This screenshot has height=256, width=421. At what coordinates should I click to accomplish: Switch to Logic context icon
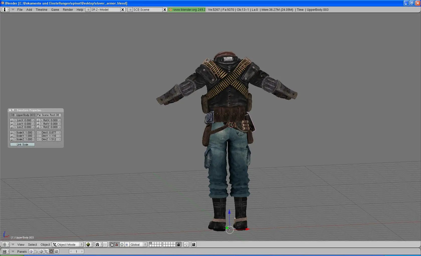coord(31,251)
